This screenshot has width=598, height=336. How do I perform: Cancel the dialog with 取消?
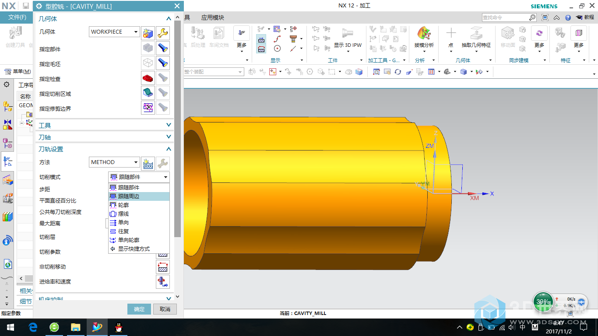pyautogui.click(x=165, y=309)
